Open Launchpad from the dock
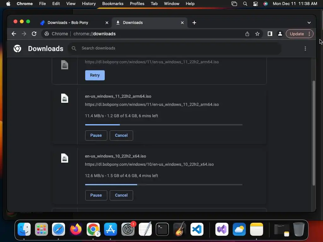Image resolution: width=323 pixels, height=242 pixels. [41, 229]
